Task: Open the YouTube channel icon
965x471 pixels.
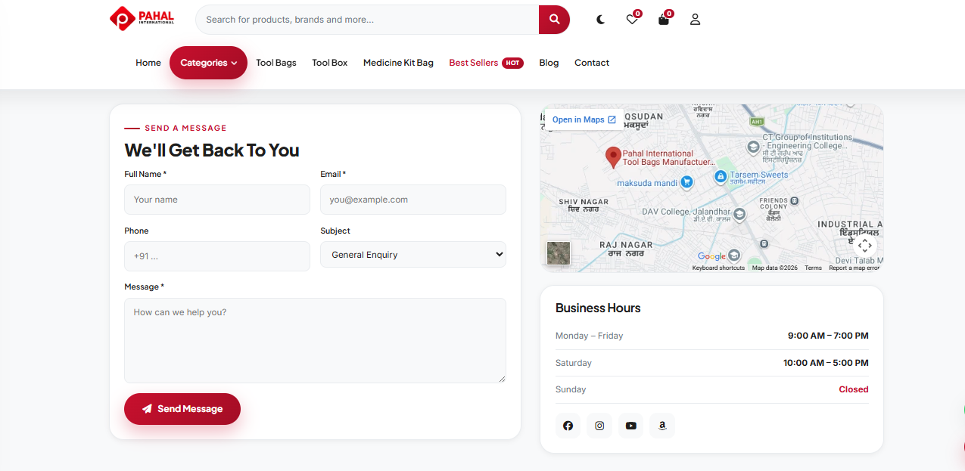Action: coord(631,426)
